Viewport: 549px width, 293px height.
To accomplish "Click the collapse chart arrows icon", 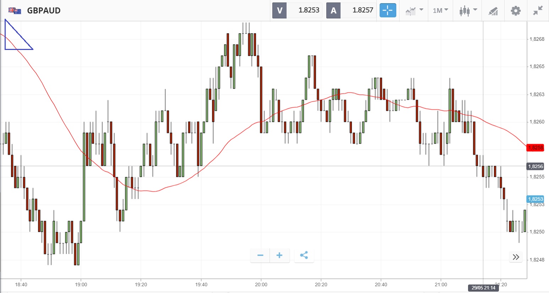I will [538, 10].
